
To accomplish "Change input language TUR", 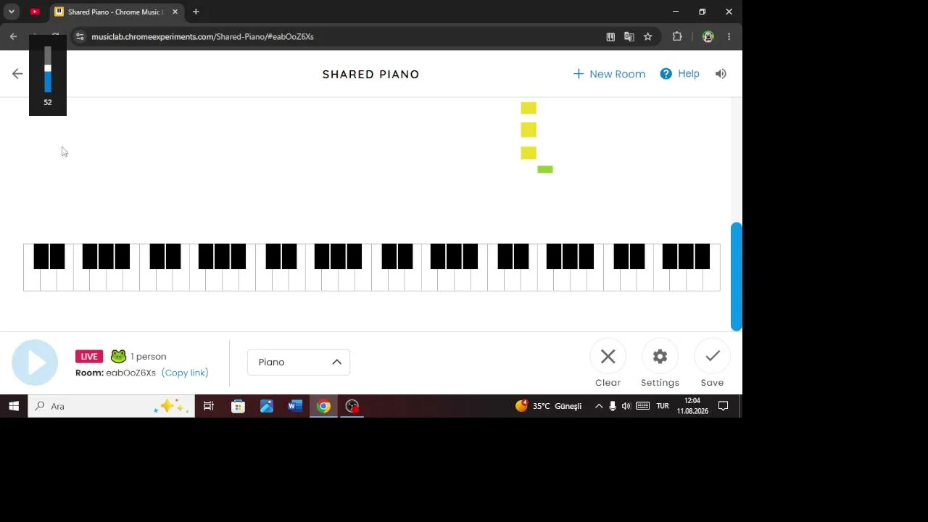I will pyautogui.click(x=663, y=406).
